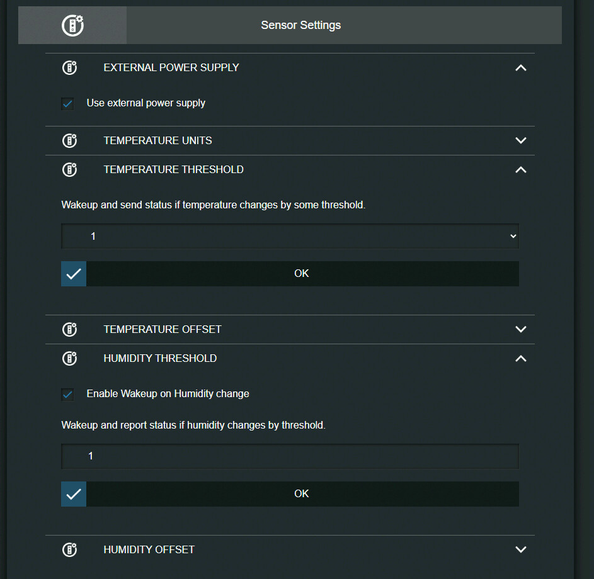Expand the Temperature Offset chevron

pos(520,330)
